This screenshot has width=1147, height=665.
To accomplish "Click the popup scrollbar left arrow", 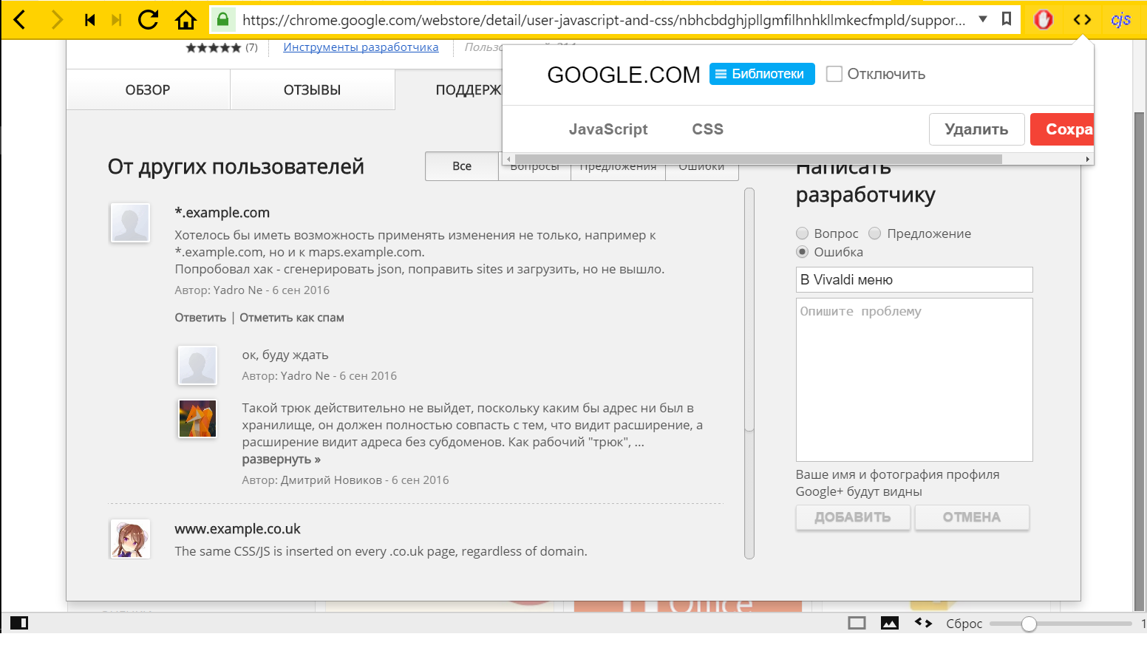I will [x=508, y=159].
